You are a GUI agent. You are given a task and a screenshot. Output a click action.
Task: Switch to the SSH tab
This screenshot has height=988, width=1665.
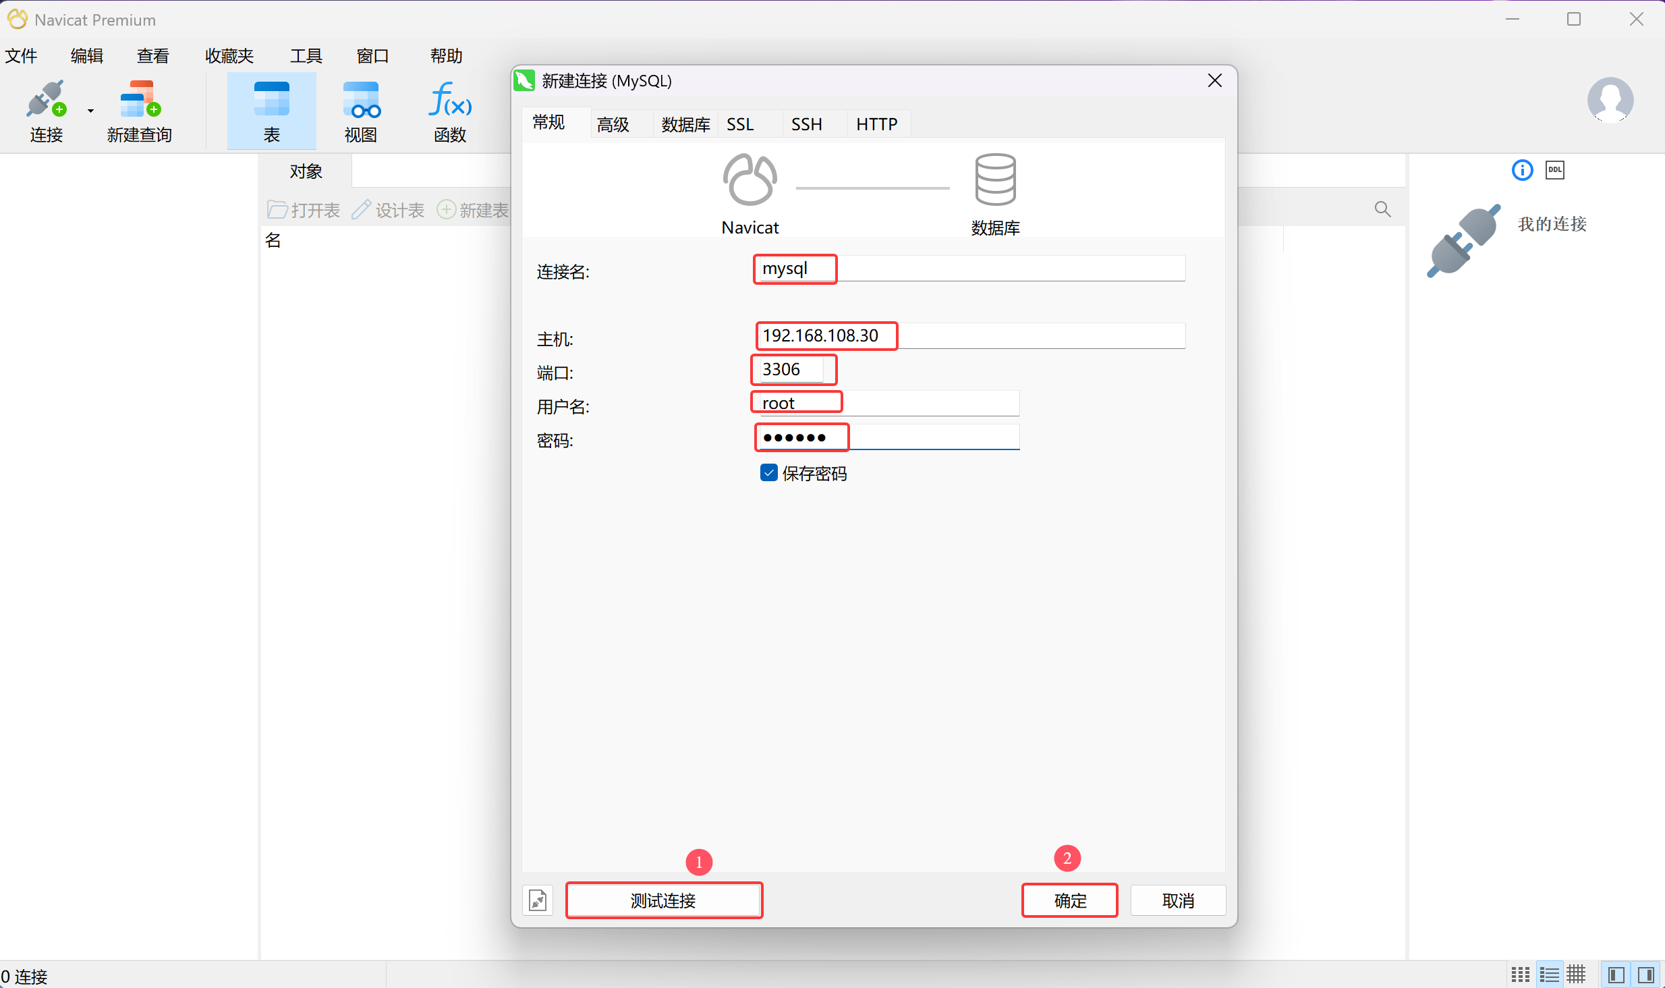(x=806, y=124)
